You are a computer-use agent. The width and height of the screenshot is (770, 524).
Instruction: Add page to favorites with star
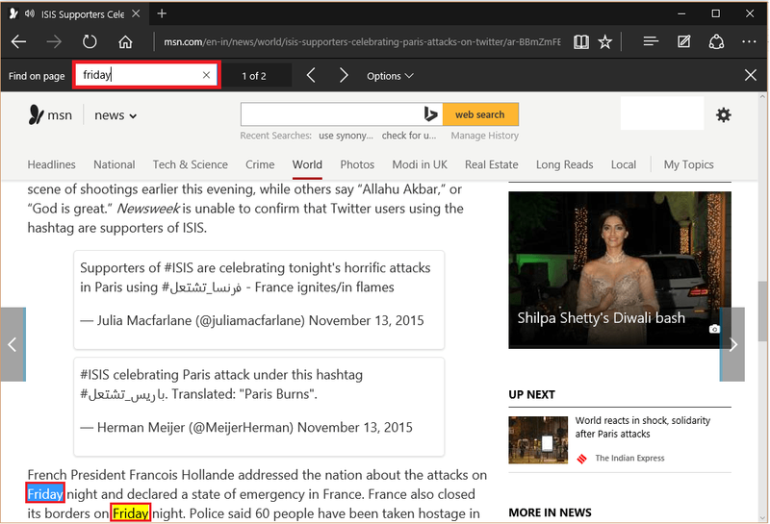(x=605, y=41)
